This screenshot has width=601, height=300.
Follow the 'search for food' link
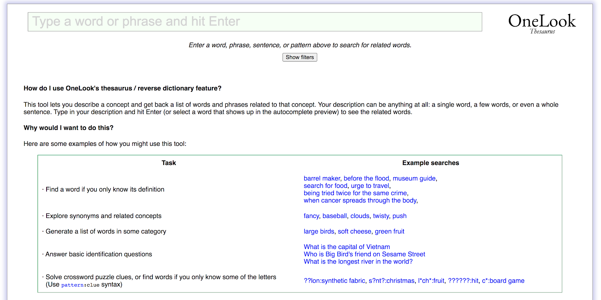coord(326,186)
